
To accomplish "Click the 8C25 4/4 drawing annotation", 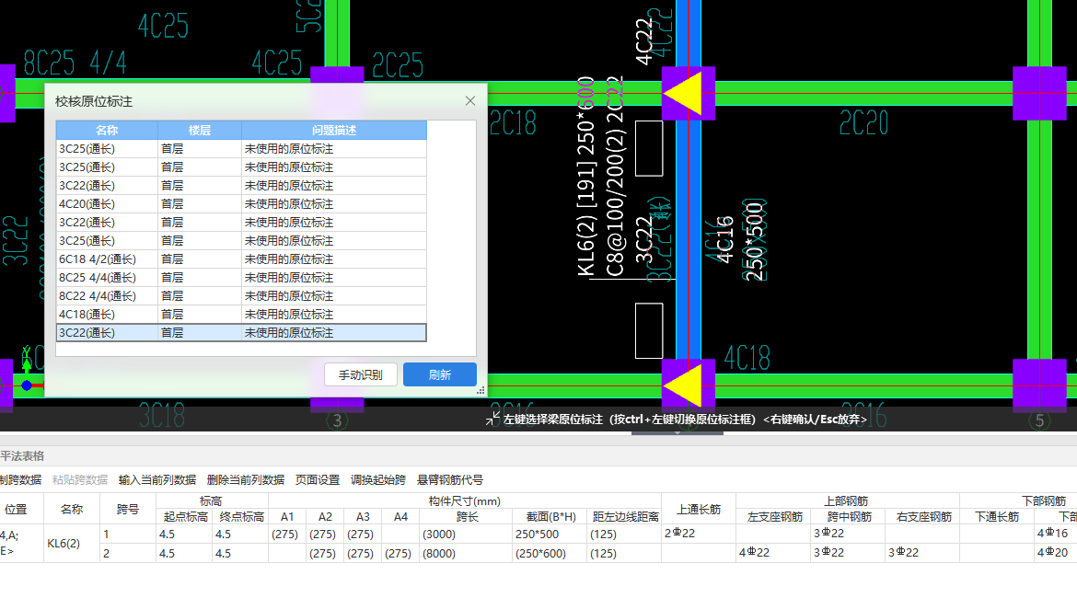I will 75,63.
